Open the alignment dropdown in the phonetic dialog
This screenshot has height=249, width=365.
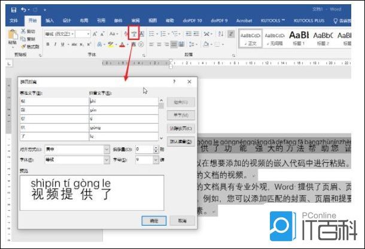click(107, 149)
